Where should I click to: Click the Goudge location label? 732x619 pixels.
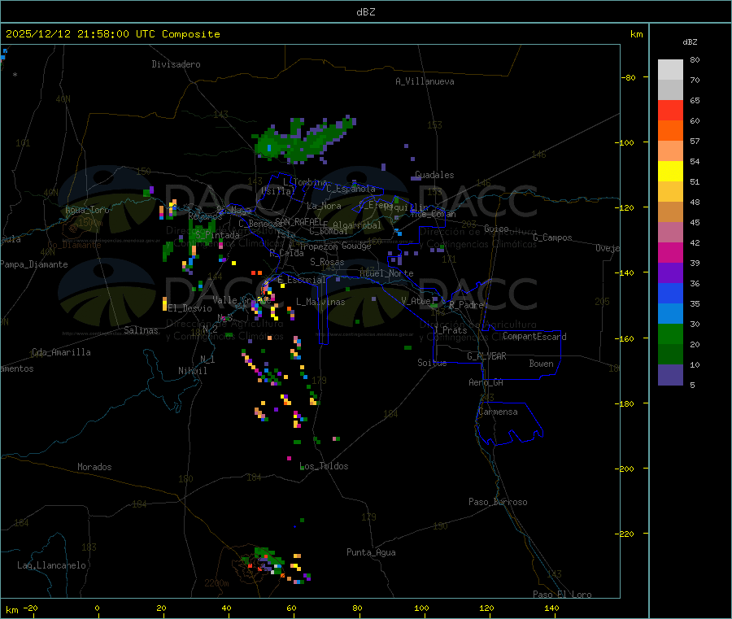[356, 246]
